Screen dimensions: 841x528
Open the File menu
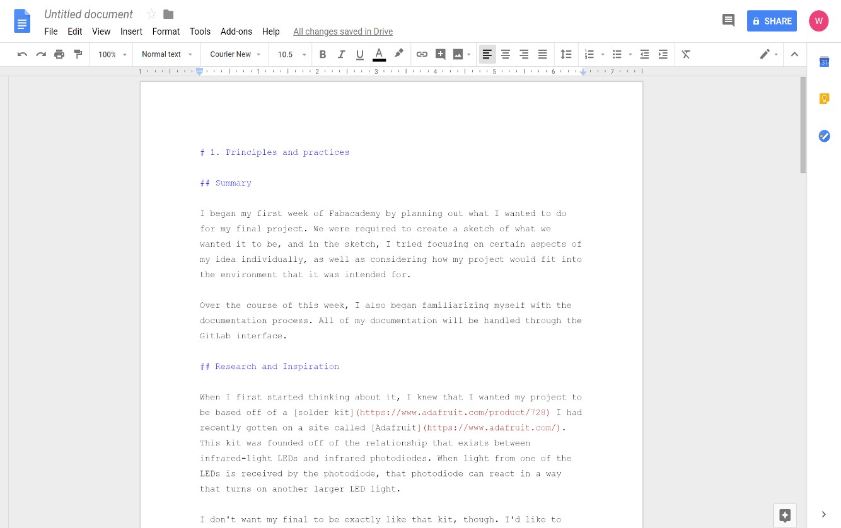tap(51, 32)
